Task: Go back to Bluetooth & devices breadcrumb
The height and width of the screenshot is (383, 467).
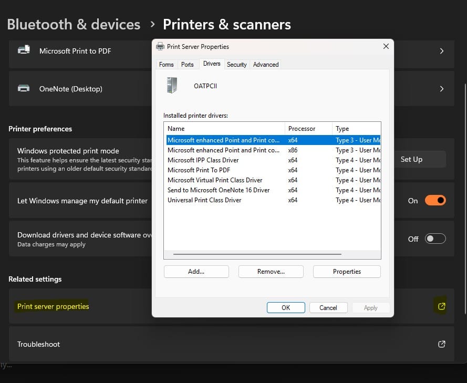Action: (74, 24)
